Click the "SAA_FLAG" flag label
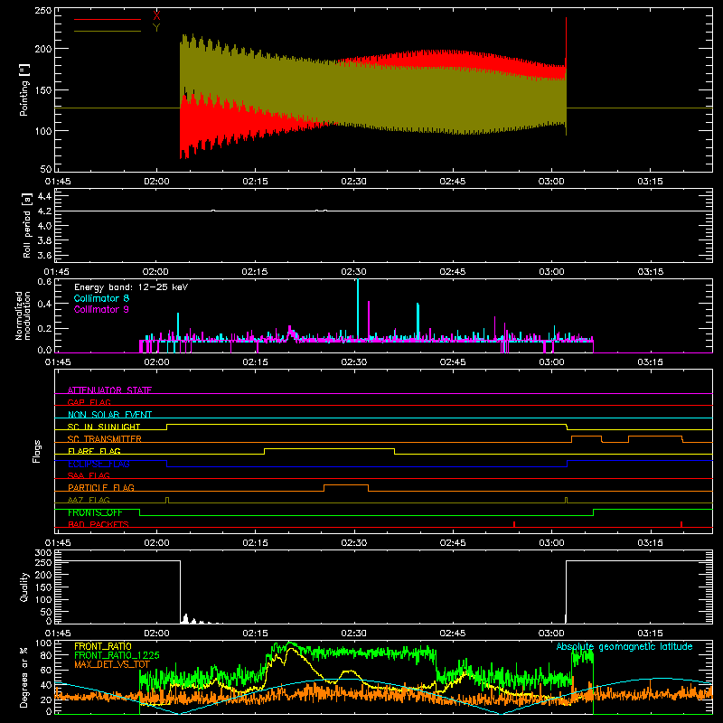723x723 pixels. click(89, 475)
